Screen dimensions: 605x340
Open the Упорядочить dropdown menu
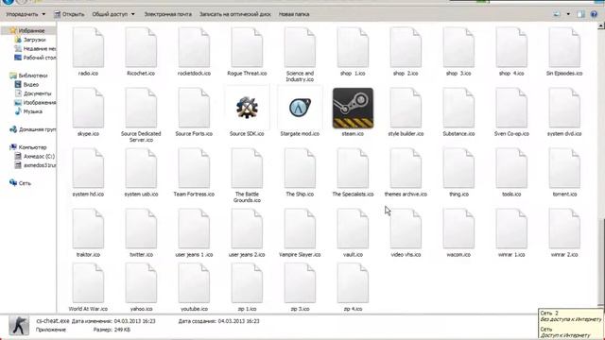(x=26, y=14)
